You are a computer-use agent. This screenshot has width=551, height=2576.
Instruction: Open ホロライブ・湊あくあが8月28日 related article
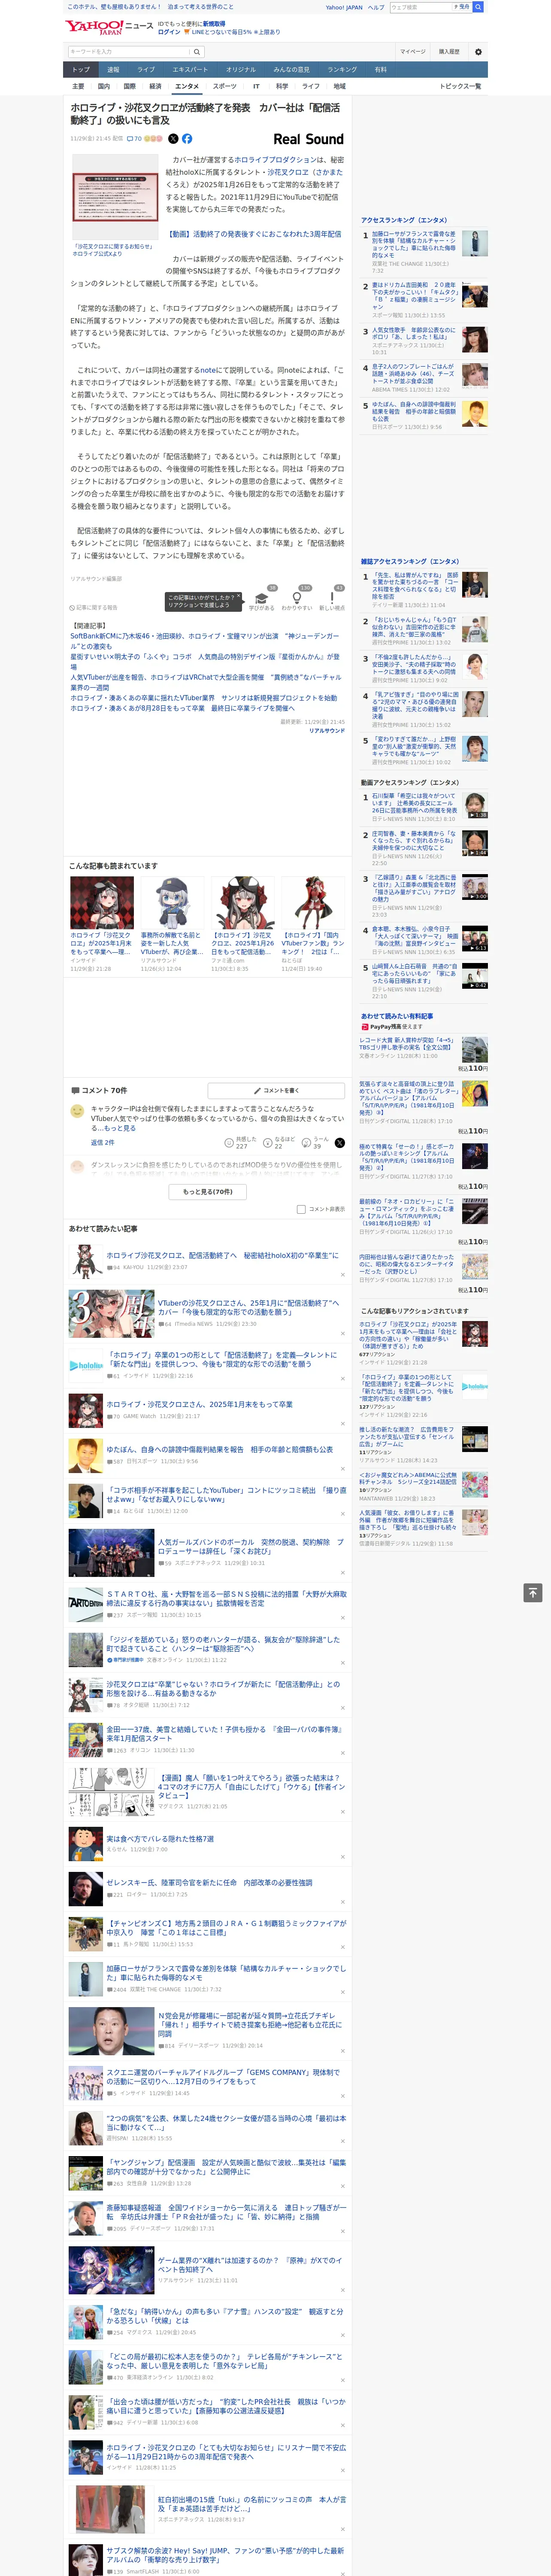pyautogui.click(x=182, y=708)
